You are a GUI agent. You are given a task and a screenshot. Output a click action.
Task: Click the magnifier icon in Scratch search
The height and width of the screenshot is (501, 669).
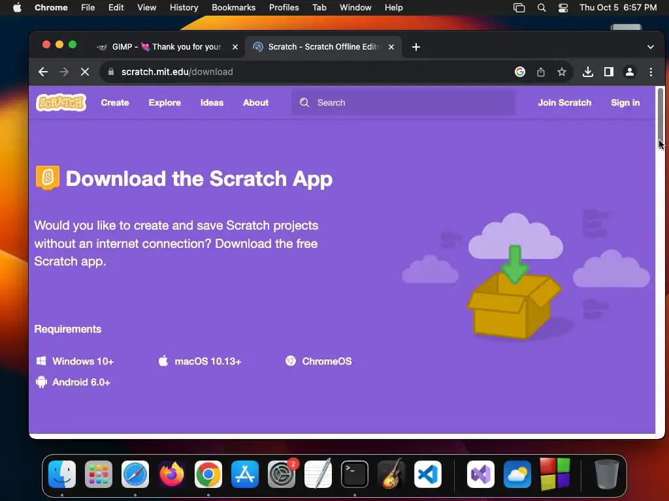point(304,102)
